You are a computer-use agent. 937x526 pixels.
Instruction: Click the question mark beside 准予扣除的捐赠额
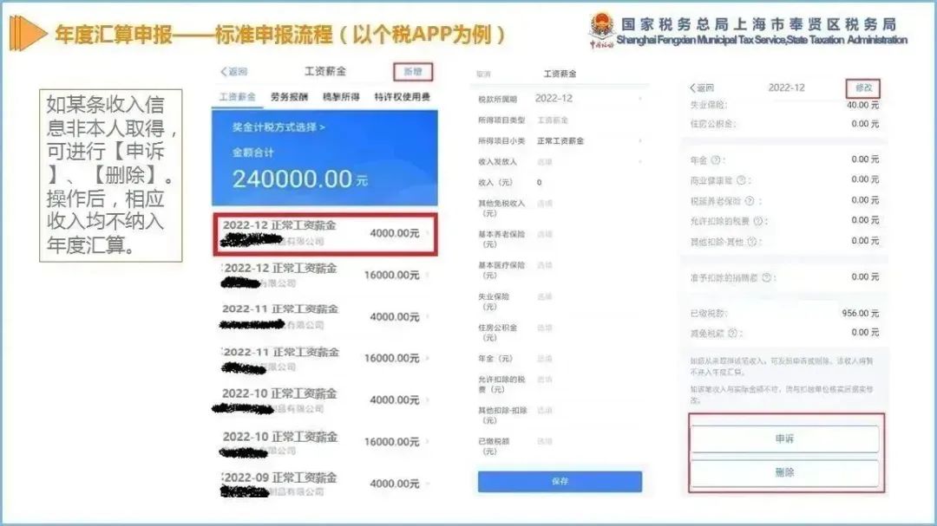click(766, 277)
